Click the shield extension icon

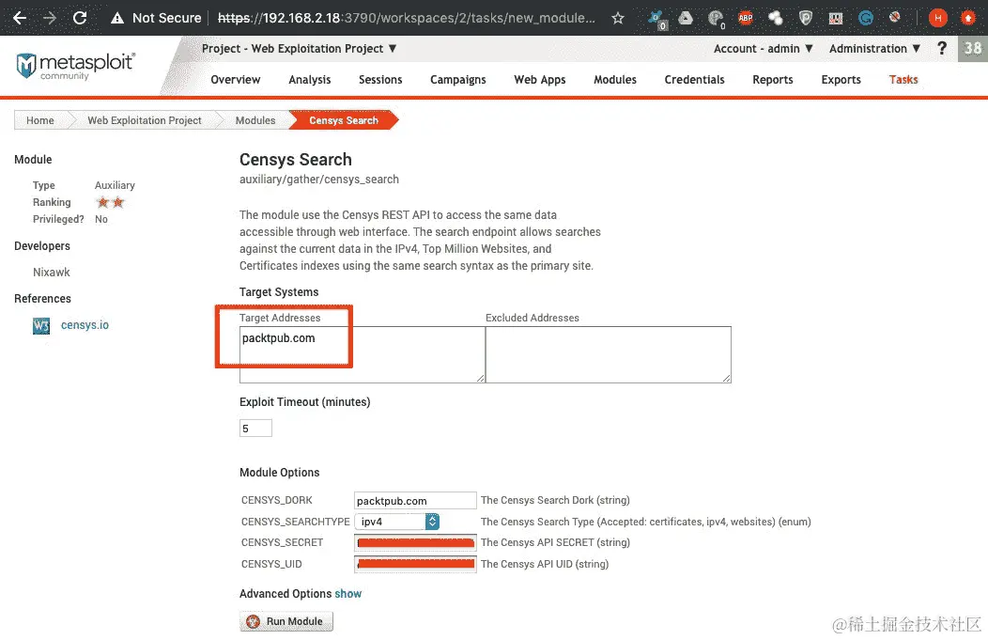coord(805,18)
